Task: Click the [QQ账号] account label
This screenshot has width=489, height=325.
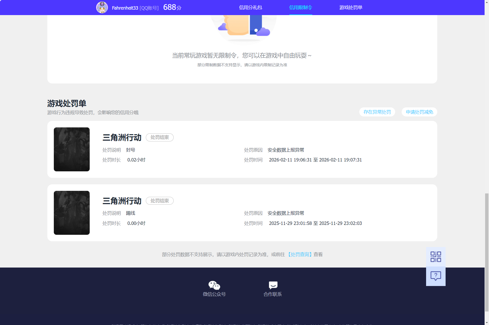Action: pyautogui.click(x=149, y=8)
